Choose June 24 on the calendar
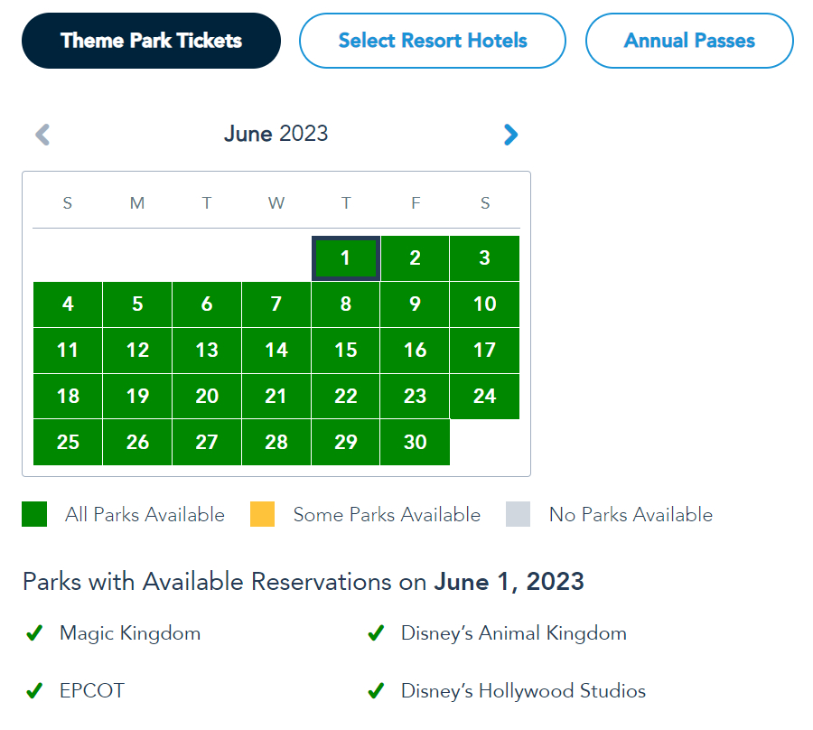 coord(484,397)
